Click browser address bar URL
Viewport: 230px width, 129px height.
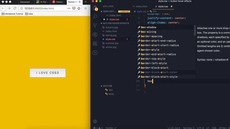click(39, 8)
